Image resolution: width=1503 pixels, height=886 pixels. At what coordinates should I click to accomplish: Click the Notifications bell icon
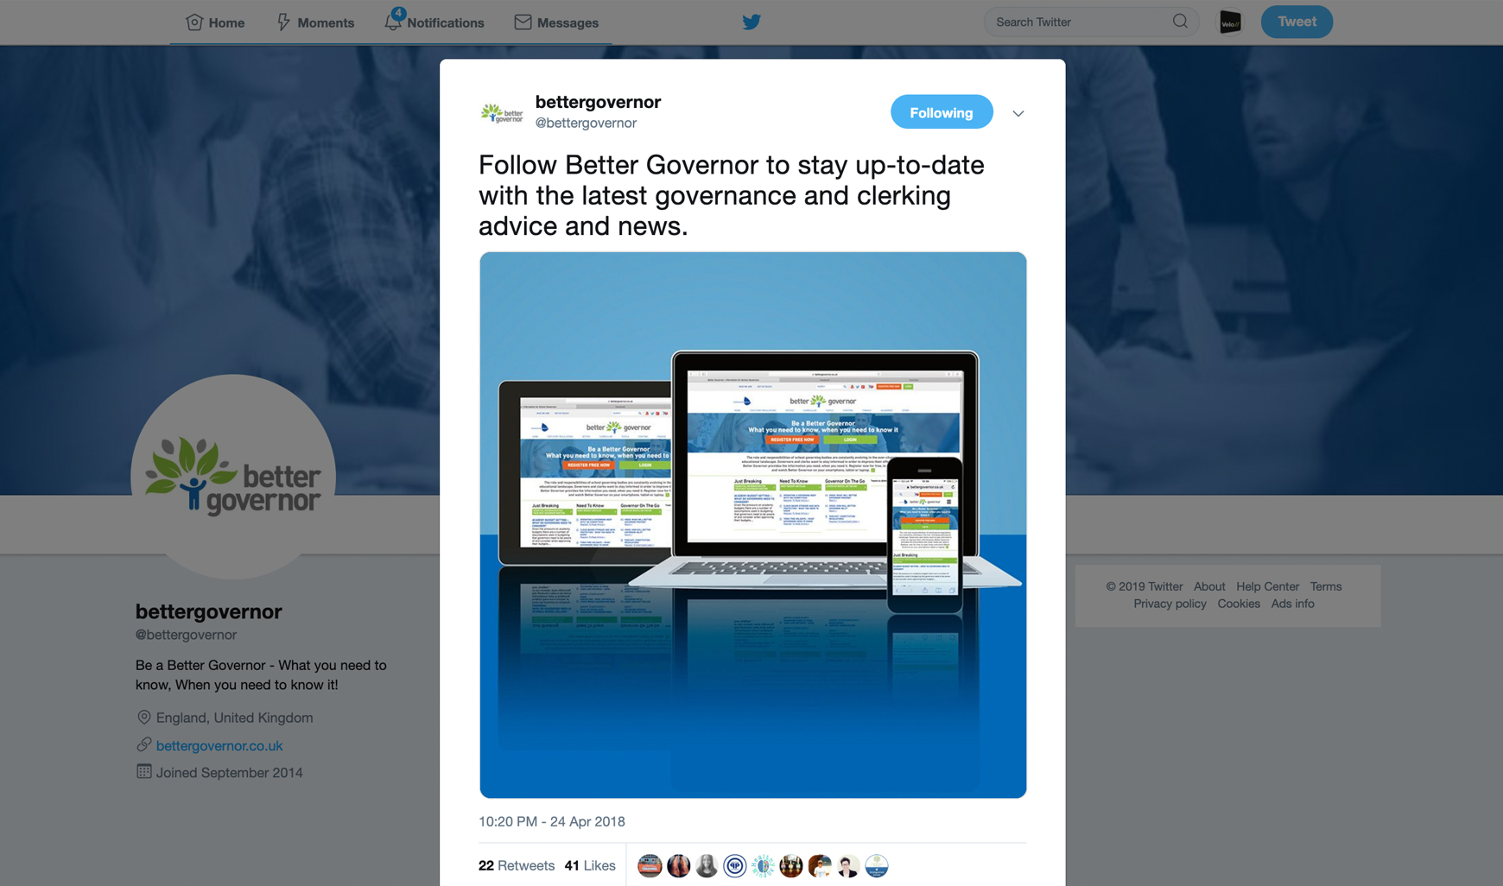point(393,22)
